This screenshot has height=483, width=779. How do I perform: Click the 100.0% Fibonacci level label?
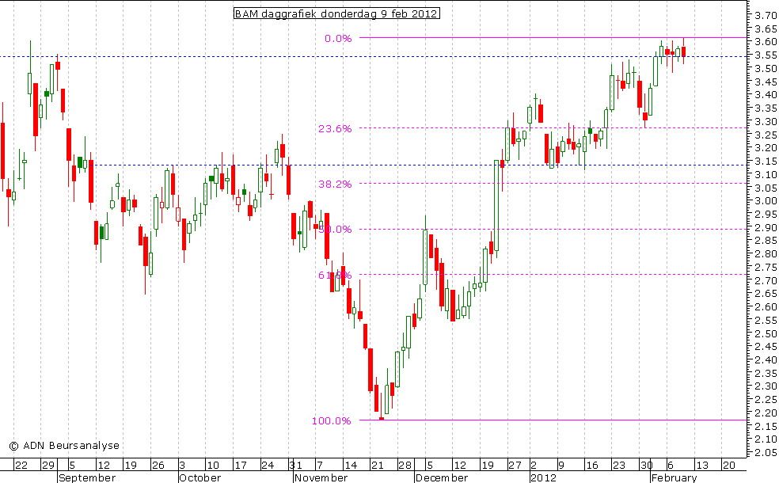click(x=332, y=421)
